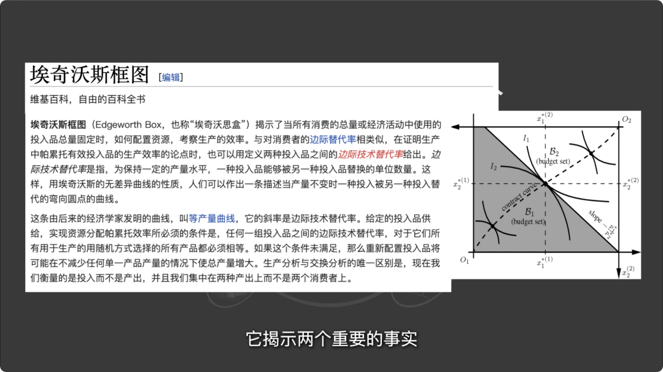
Task: Click the 埃奇沃斯框图 page heading
Action: tap(90, 75)
